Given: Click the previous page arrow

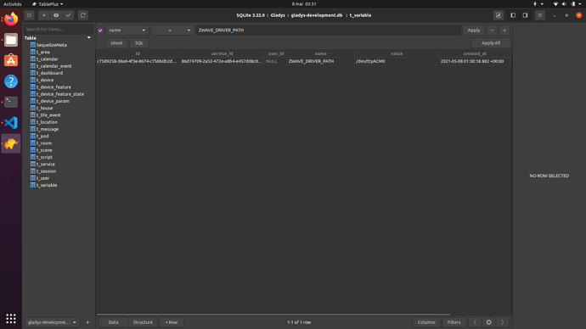Looking at the screenshot, I should [x=475, y=322].
